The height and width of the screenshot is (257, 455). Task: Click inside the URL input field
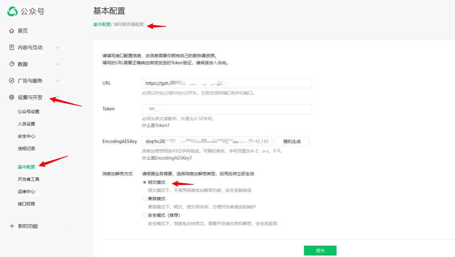tap(226, 83)
